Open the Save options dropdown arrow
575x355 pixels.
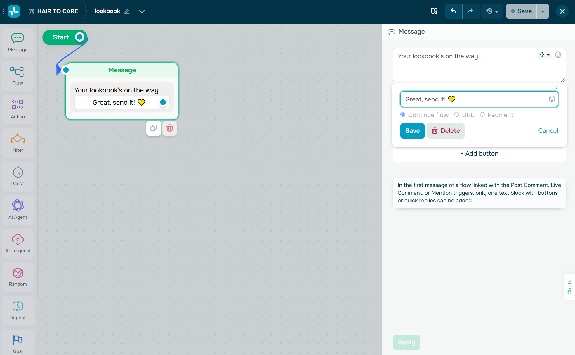click(x=543, y=11)
